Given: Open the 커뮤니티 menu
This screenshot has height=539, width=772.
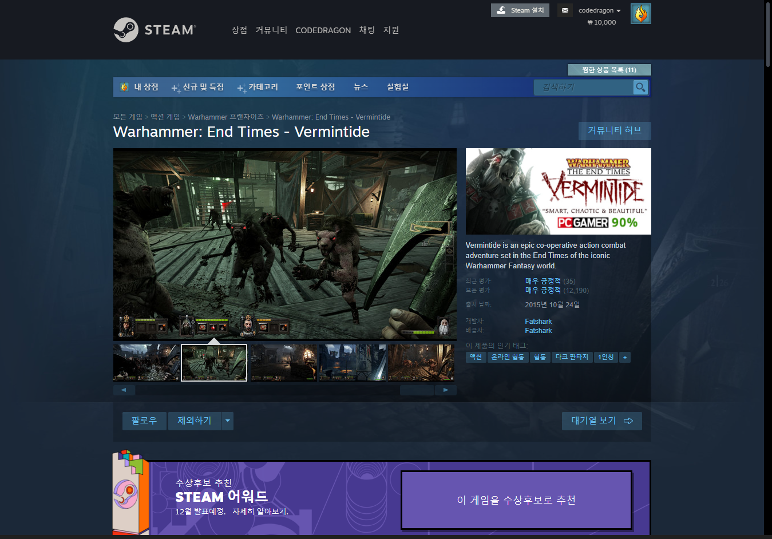Looking at the screenshot, I should [x=271, y=30].
